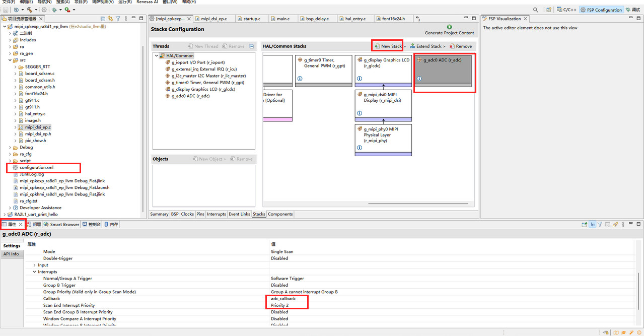Close the FSP Visualization view tab
This screenshot has height=336, width=644.
525,19
